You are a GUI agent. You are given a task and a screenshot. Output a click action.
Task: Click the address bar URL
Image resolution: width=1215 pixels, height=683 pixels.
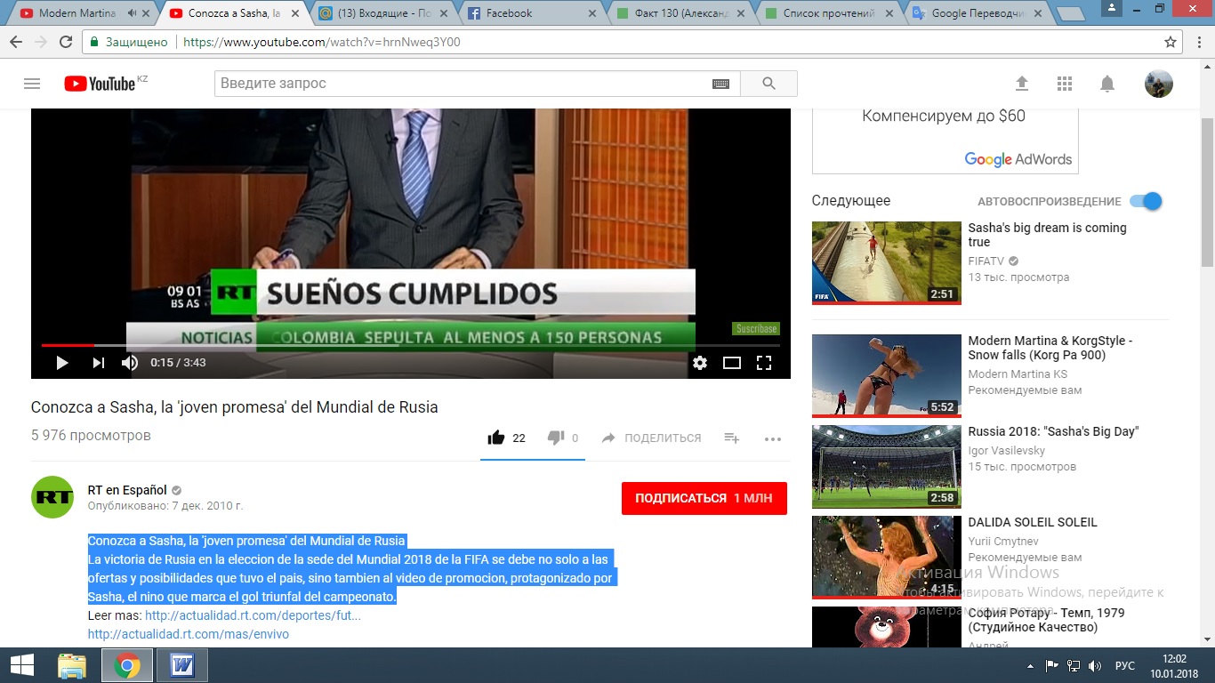[x=321, y=42]
